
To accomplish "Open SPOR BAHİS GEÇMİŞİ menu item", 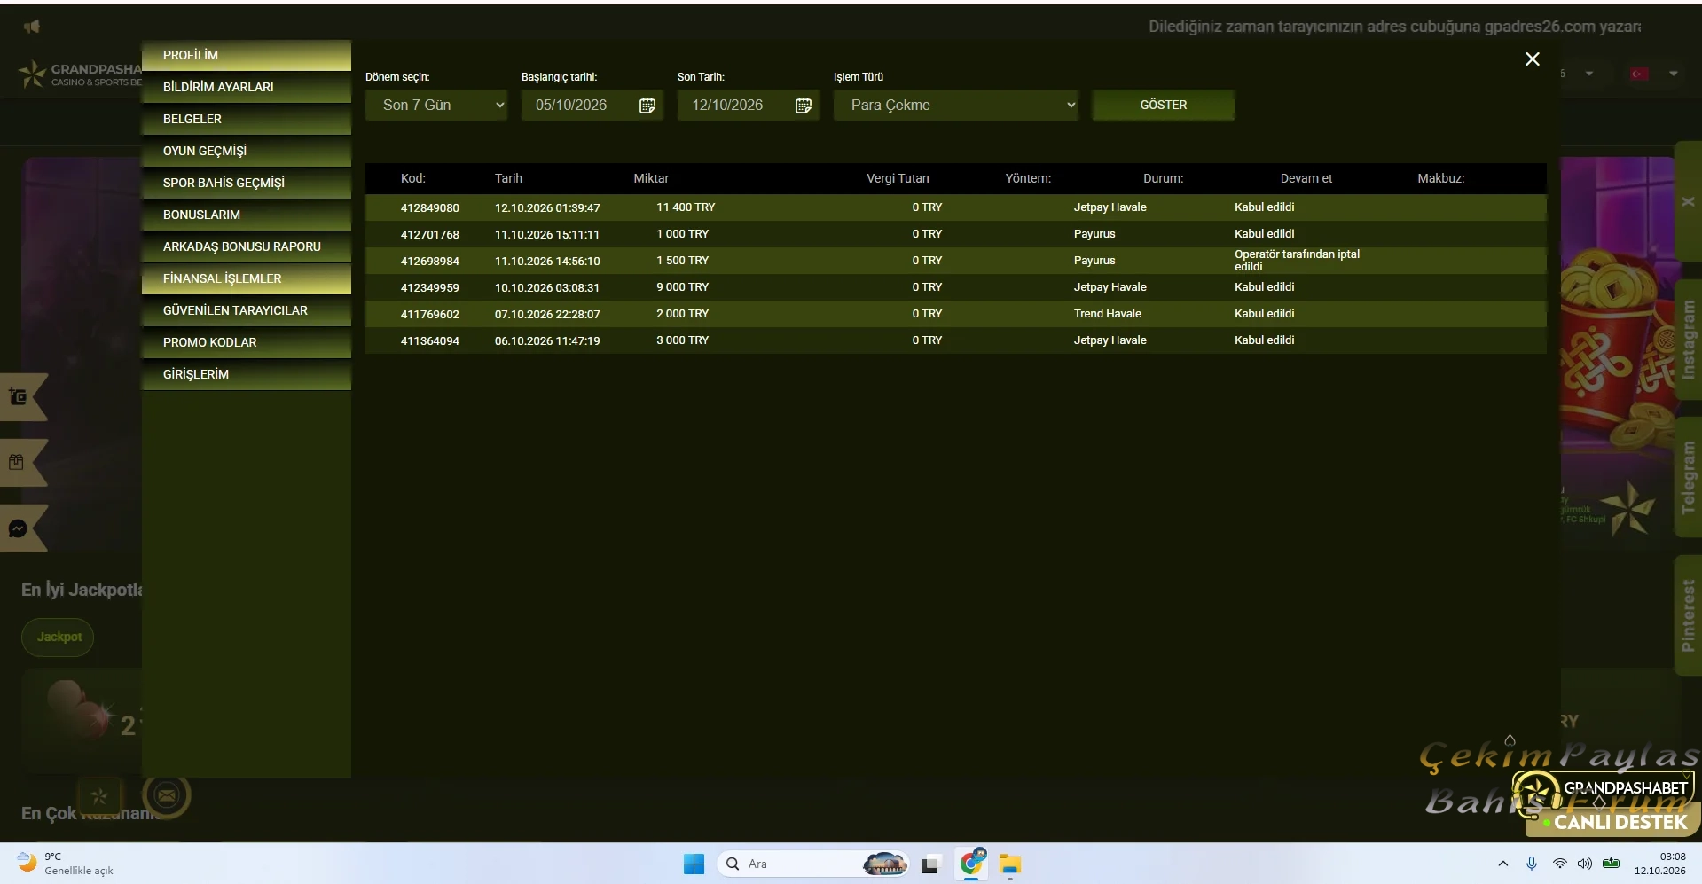I will tap(247, 183).
